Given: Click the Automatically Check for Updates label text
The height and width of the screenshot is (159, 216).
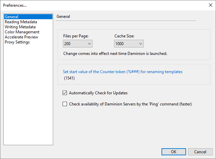Looking at the screenshot, I should [x=98, y=93].
